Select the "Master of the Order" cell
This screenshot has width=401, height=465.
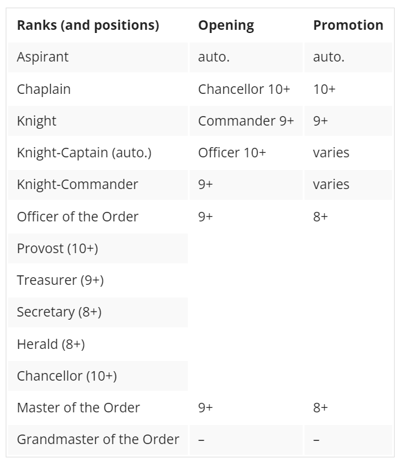[x=78, y=407]
